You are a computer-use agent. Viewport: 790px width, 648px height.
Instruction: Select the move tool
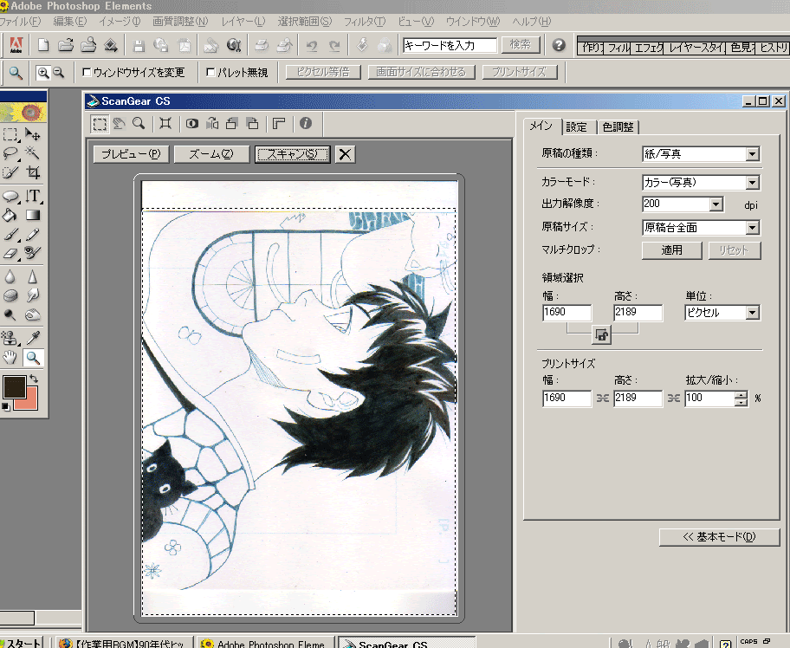(x=33, y=134)
